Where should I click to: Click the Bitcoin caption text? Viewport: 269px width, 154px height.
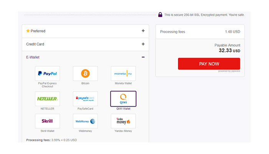coord(85,84)
